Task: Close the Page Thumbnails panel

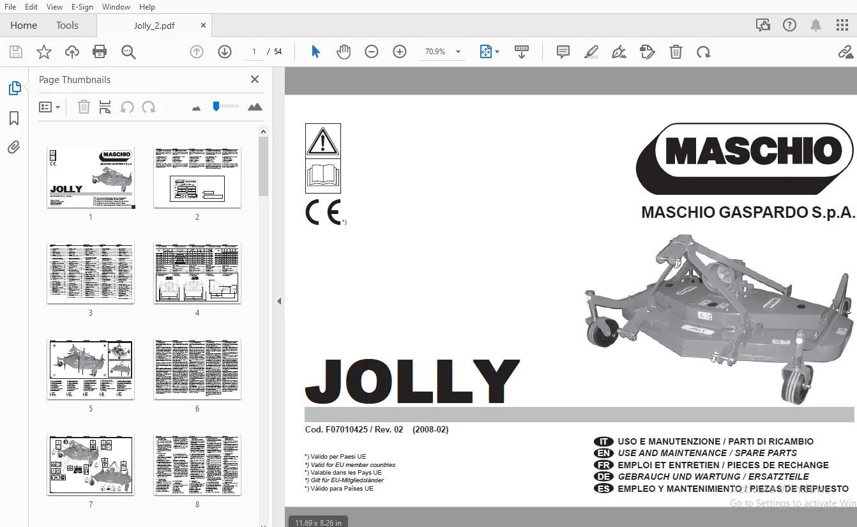Action: [255, 79]
